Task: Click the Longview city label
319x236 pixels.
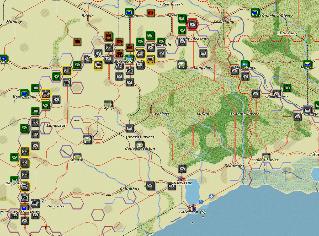Action: pos(203,68)
